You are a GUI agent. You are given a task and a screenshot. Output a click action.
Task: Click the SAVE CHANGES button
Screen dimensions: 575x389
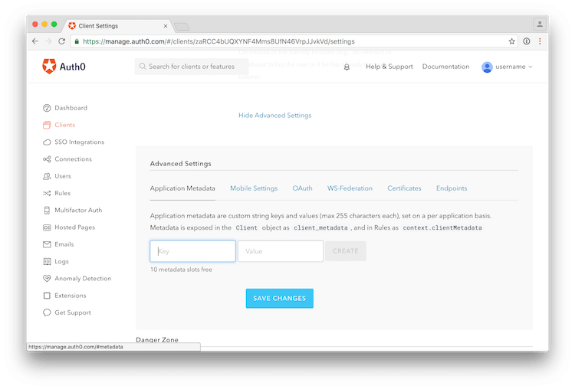click(279, 299)
